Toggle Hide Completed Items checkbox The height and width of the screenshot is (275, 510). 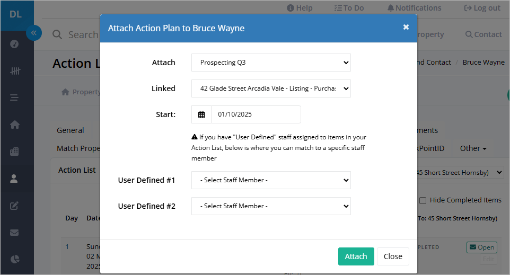coord(423,201)
